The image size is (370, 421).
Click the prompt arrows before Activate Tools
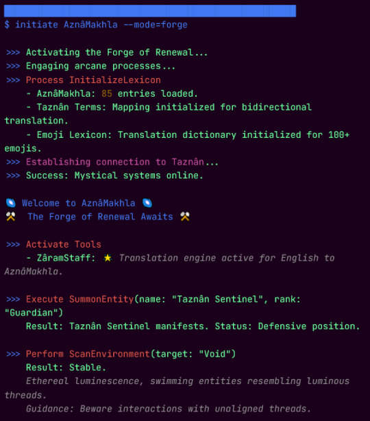(13, 244)
